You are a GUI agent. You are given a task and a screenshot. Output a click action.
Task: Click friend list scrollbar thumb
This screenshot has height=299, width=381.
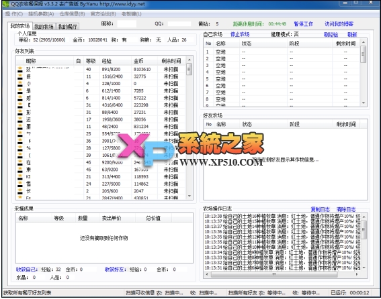click(189, 69)
